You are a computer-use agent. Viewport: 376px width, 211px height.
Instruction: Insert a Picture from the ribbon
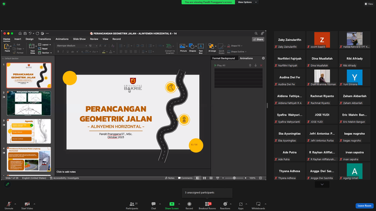click(183, 47)
